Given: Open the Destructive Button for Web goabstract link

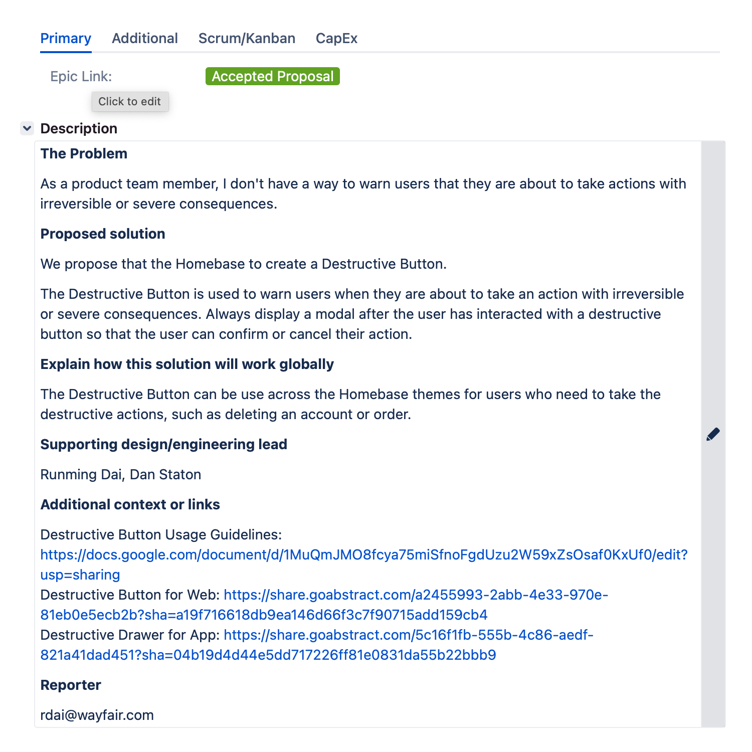Looking at the screenshot, I should pos(416,595).
